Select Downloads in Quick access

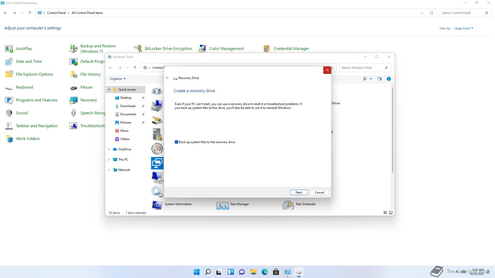(x=126, y=106)
